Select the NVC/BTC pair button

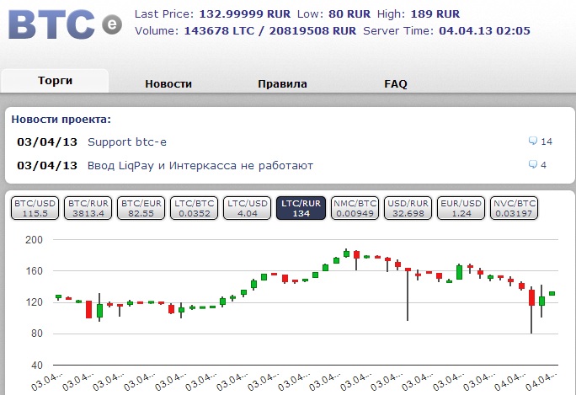515,208
